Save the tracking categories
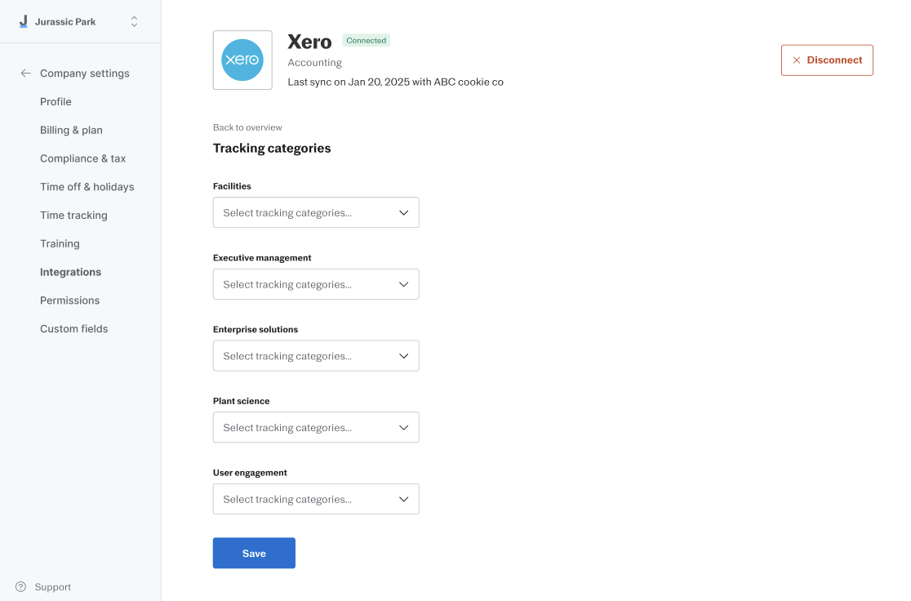 coord(254,554)
